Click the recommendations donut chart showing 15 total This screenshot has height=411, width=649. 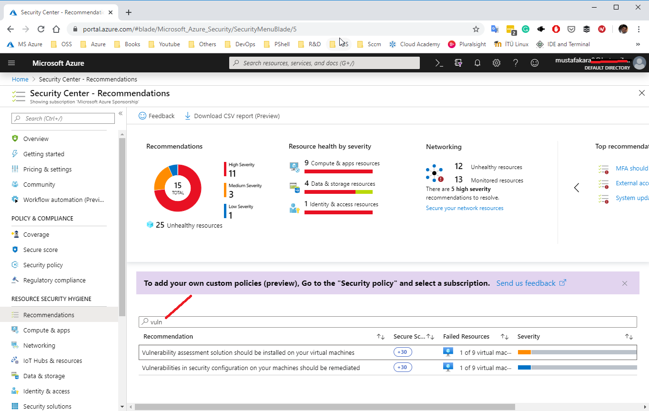178,188
